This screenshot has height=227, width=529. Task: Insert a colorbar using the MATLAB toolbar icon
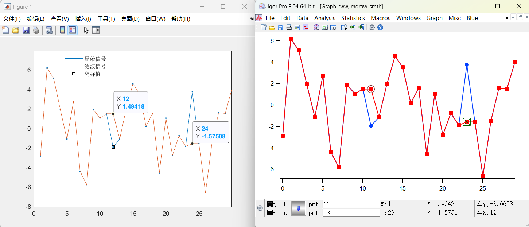(x=62, y=30)
